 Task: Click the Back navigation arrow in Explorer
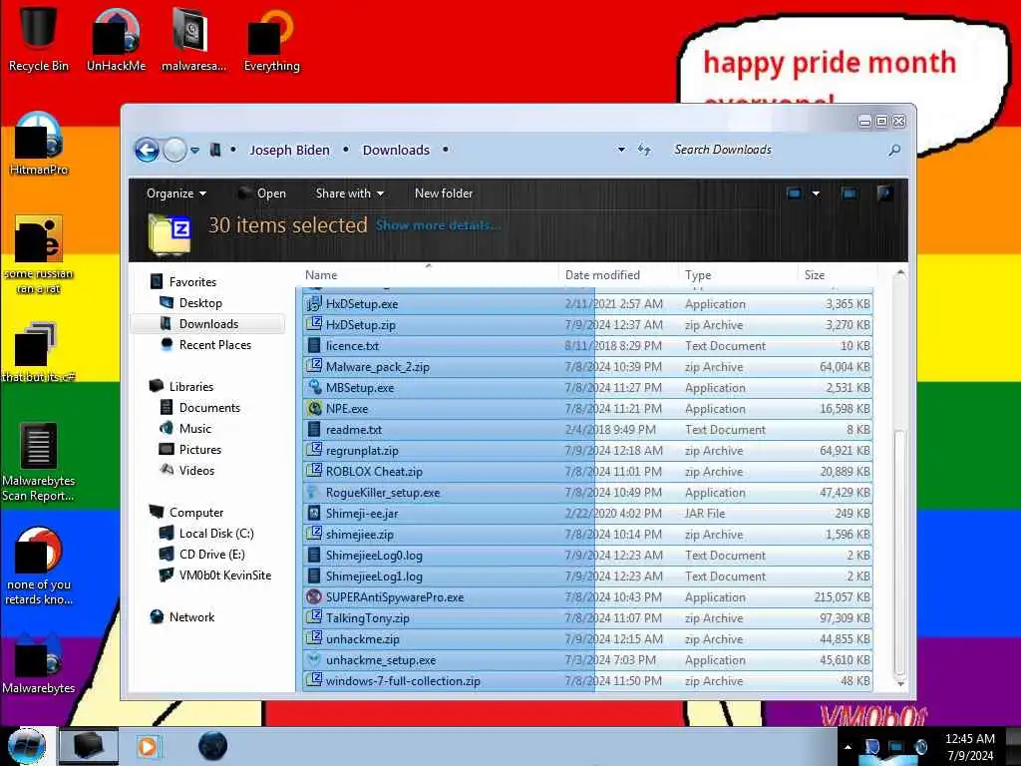(x=148, y=151)
